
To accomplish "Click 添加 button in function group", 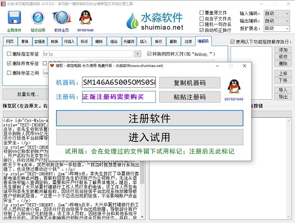I will click(x=283, y=50).
